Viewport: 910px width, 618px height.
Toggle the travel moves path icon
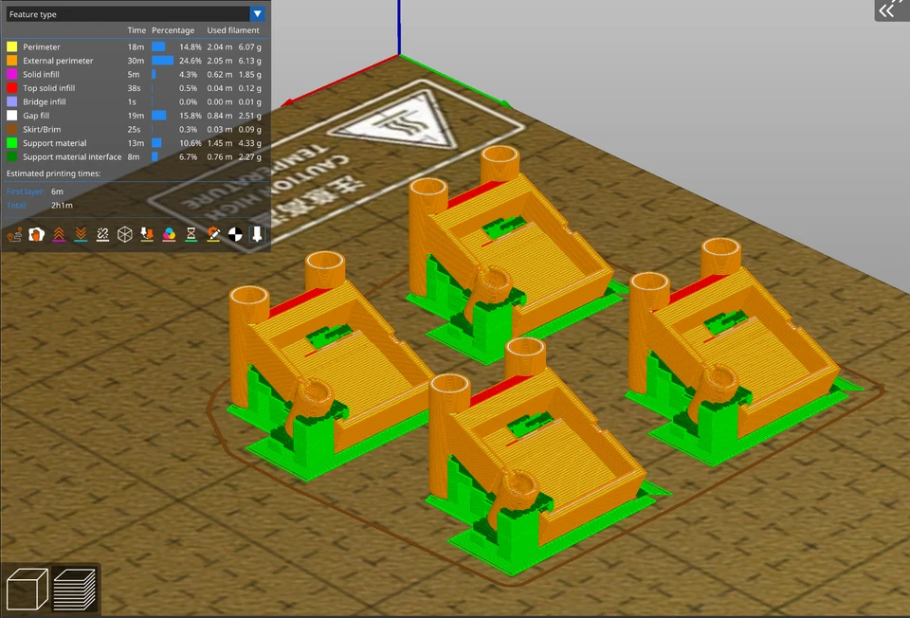point(14,234)
